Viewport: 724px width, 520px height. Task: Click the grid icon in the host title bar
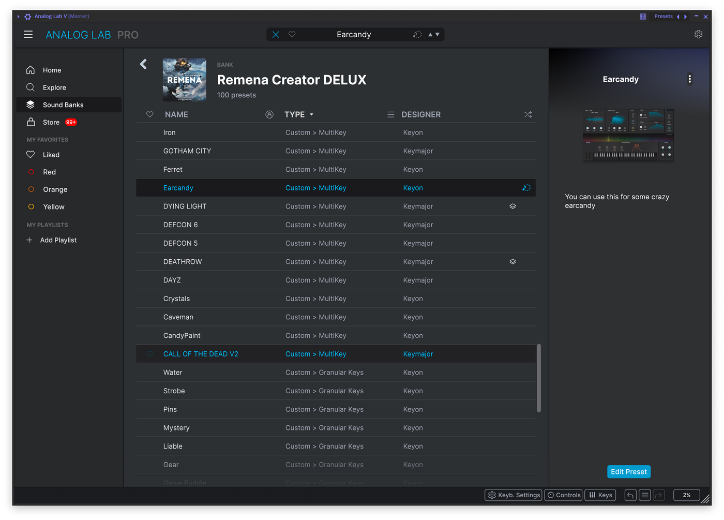[x=643, y=17]
